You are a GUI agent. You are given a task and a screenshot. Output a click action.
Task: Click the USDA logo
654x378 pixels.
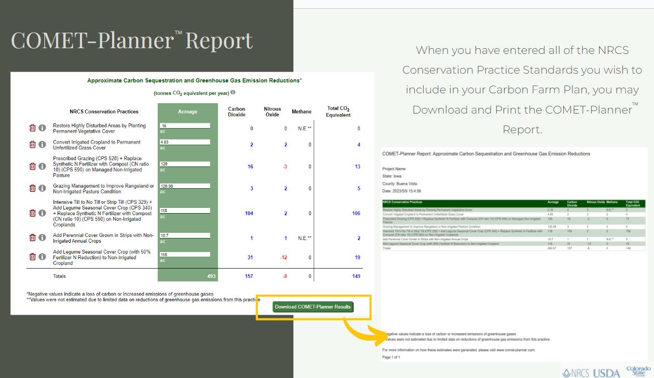click(606, 373)
